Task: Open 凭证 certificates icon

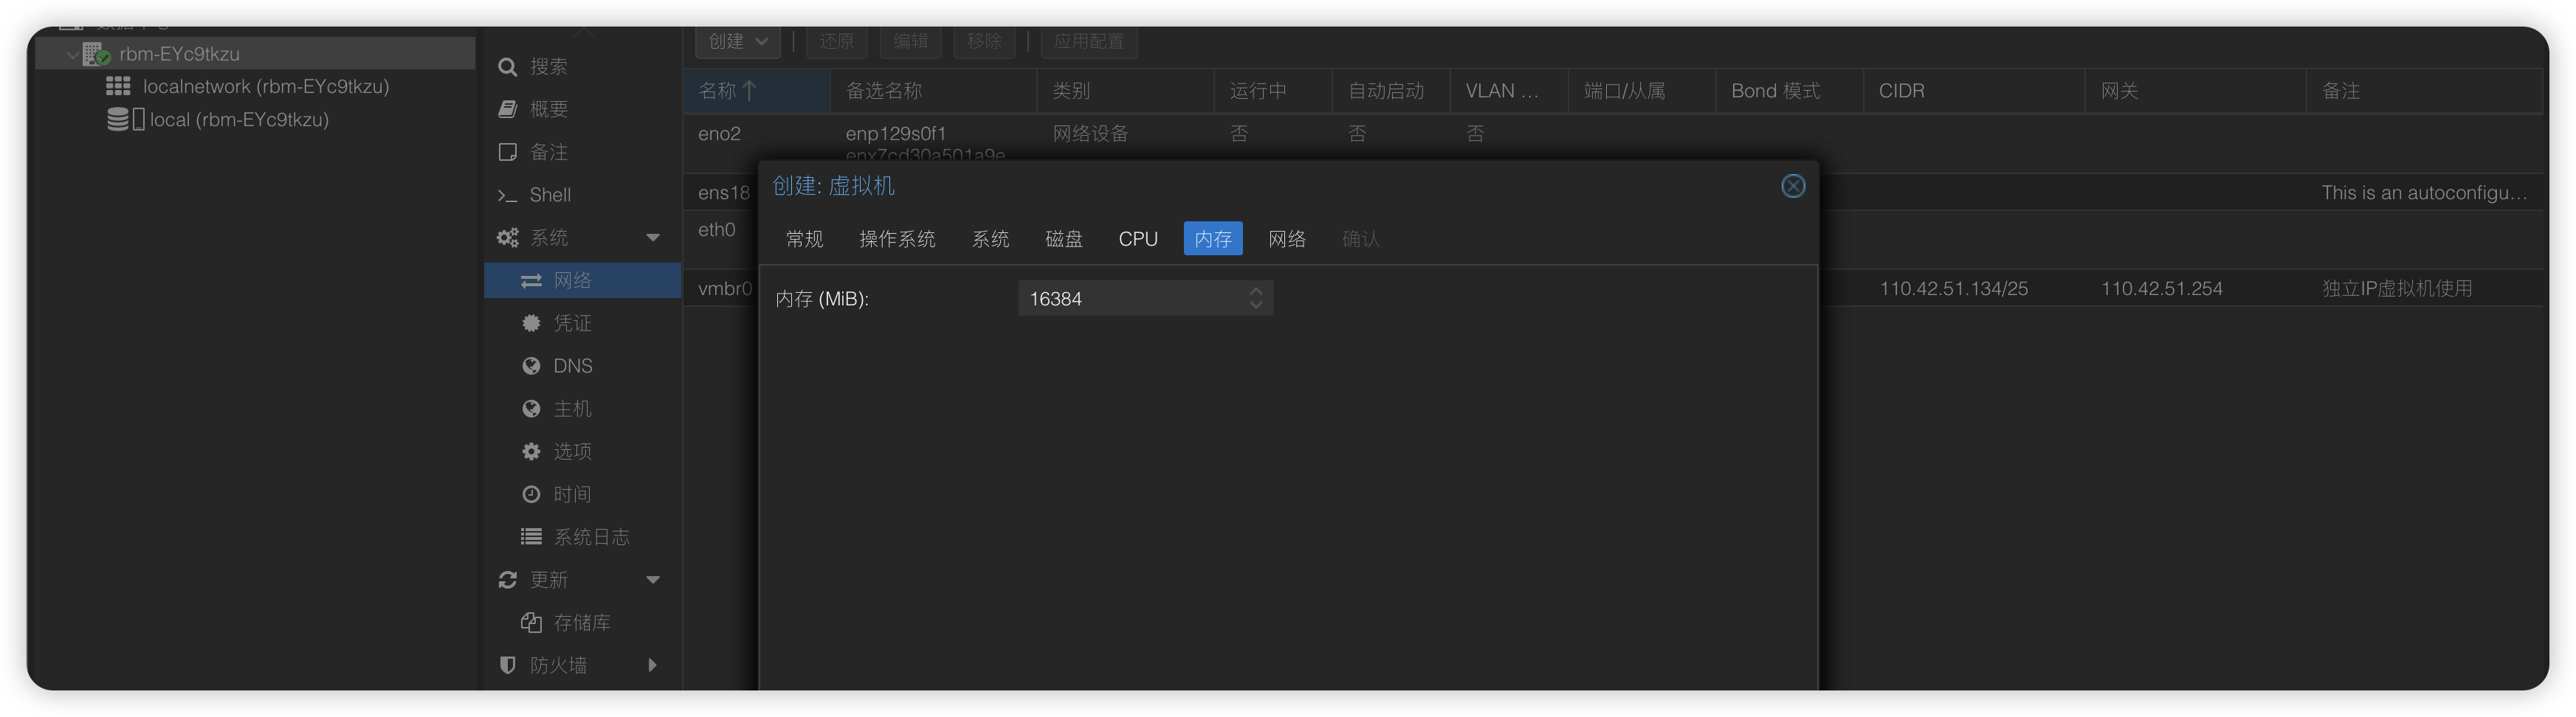Action: (531, 323)
